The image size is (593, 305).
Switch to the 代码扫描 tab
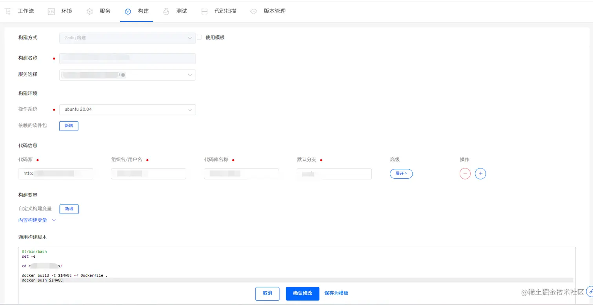pos(226,11)
